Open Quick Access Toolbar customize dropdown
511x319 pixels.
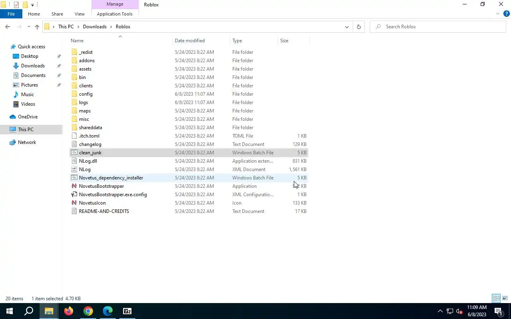[32, 5]
